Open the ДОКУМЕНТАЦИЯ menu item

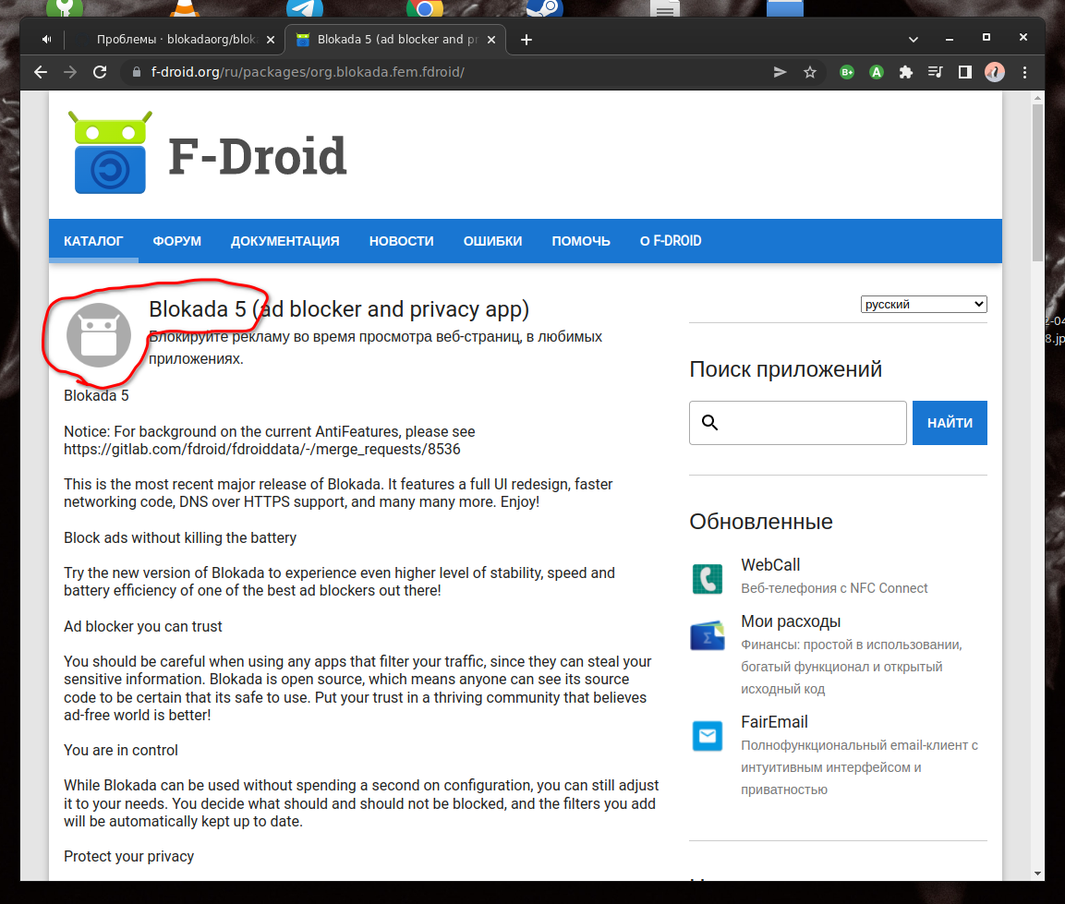click(285, 241)
